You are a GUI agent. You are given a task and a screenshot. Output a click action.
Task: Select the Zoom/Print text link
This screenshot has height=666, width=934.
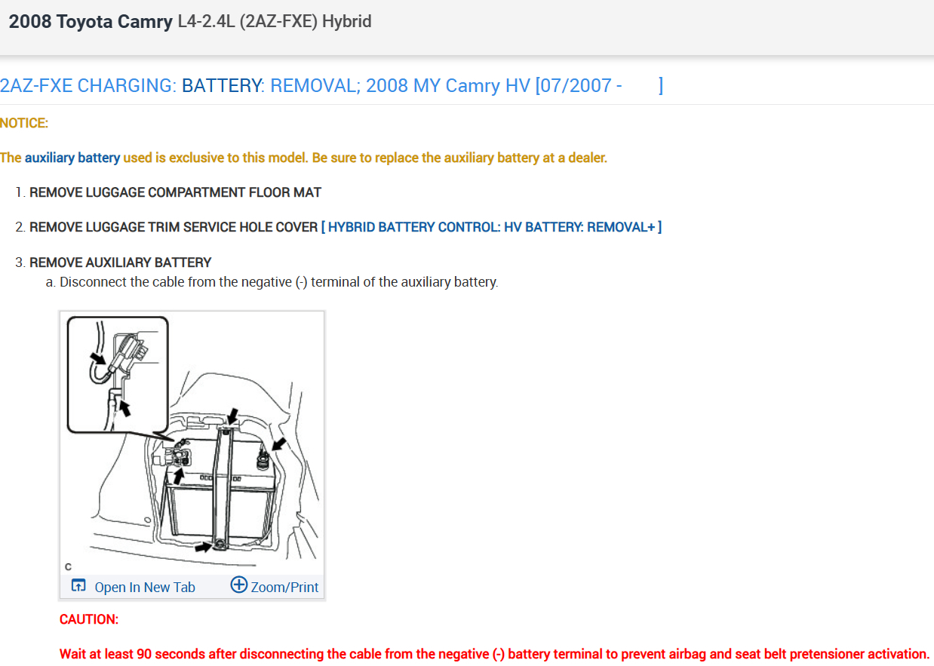(284, 587)
